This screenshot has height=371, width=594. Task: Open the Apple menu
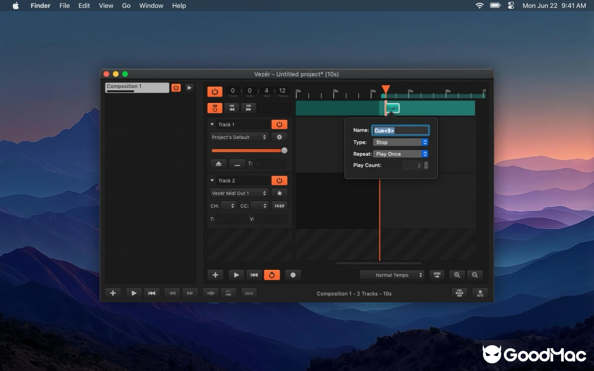[x=16, y=6]
